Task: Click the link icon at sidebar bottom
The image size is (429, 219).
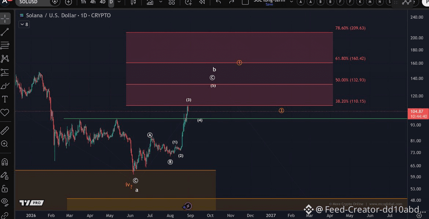Action: tap(5, 215)
